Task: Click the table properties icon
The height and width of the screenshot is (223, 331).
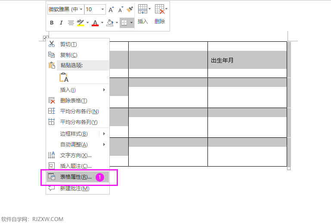Action: (52, 177)
